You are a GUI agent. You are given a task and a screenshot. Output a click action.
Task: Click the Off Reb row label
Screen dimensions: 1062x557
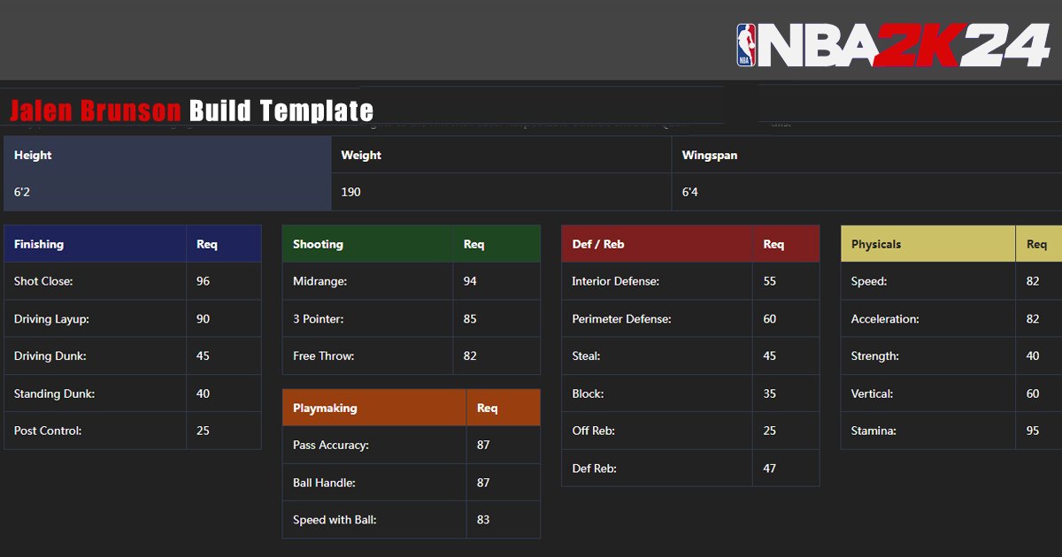pyautogui.click(x=594, y=431)
